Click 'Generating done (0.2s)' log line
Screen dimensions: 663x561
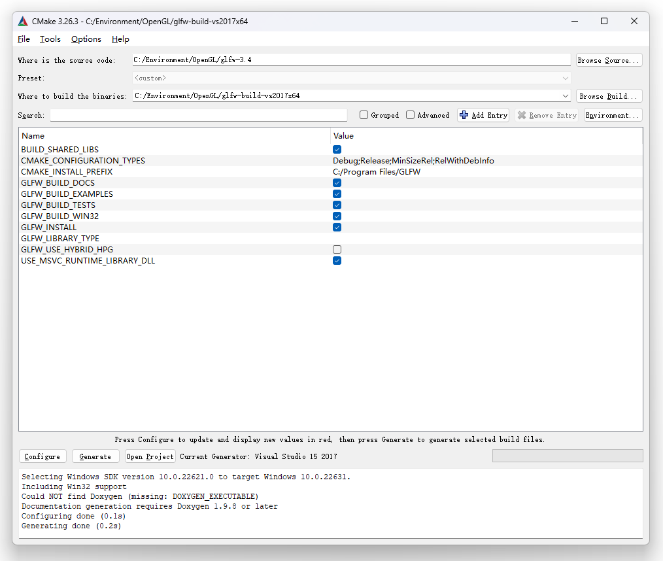71,526
